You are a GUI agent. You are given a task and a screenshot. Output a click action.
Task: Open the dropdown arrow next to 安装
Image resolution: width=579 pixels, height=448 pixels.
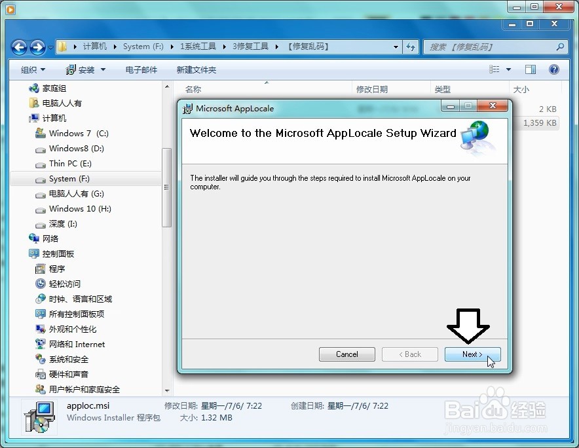click(x=103, y=69)
